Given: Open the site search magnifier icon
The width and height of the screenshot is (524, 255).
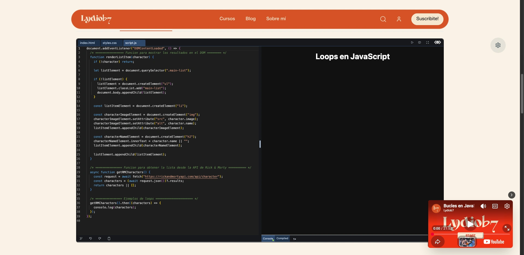Looking at the screenshot, I should (383, 19).
